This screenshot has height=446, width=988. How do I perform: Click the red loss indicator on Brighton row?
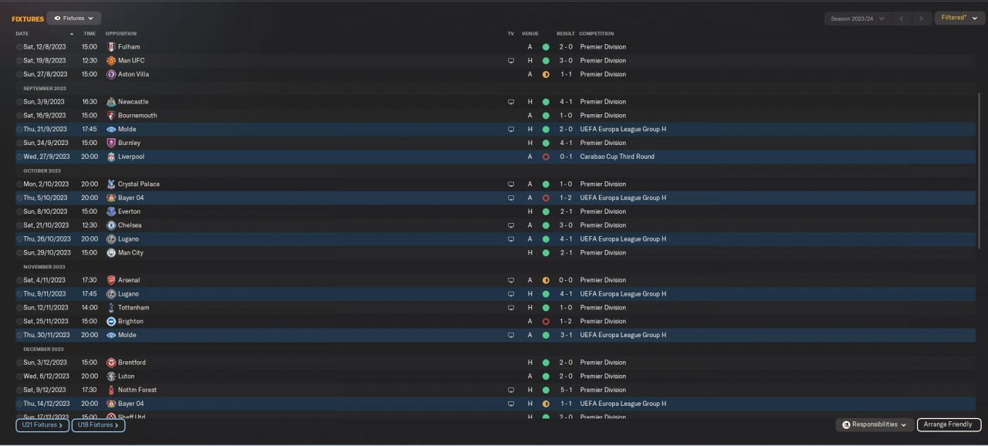pos(546,322)
